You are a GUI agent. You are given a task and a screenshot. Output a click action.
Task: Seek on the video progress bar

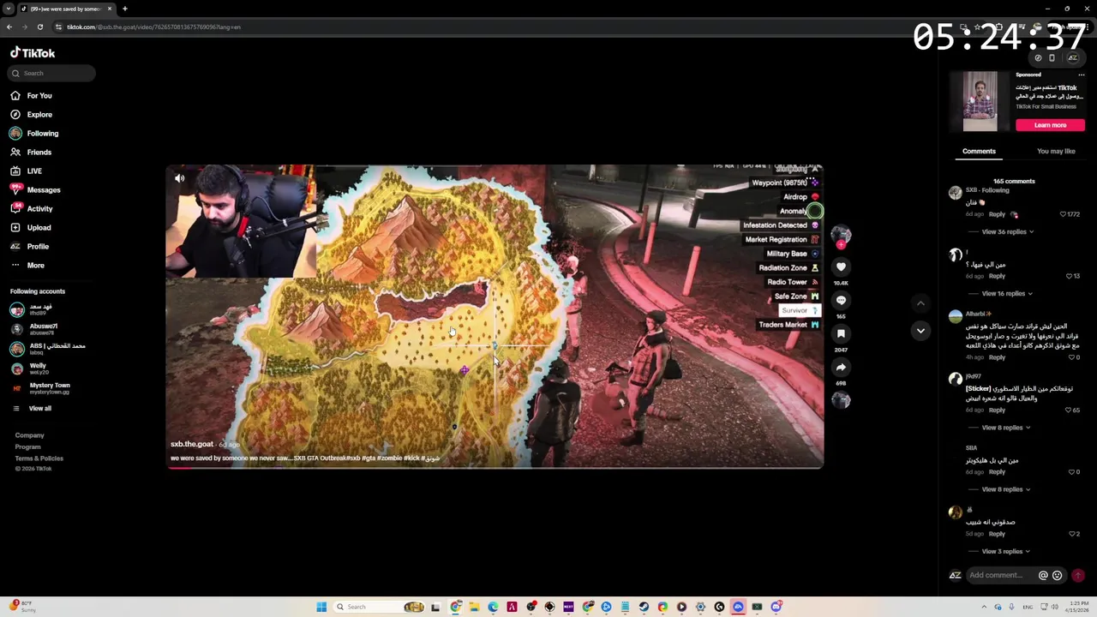coord(495,467)
